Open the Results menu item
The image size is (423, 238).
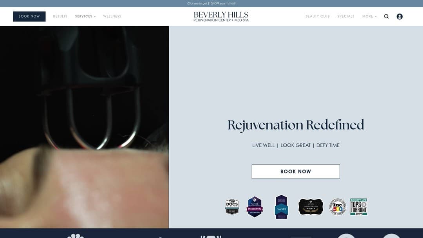point(60,16)
